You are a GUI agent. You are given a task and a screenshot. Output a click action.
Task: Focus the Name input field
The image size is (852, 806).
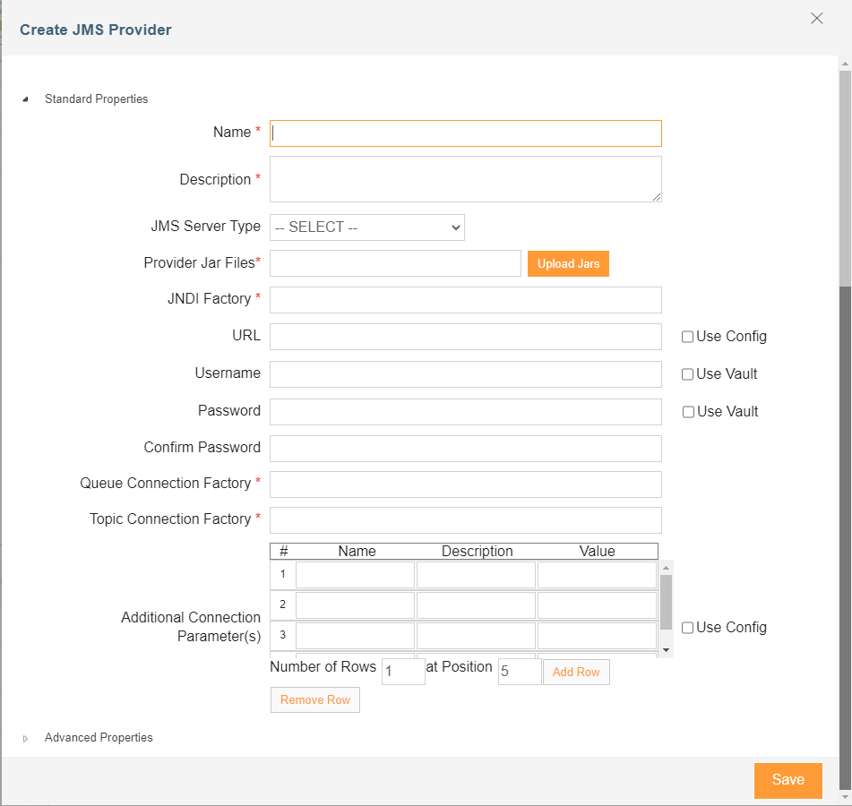click(466, 133)
